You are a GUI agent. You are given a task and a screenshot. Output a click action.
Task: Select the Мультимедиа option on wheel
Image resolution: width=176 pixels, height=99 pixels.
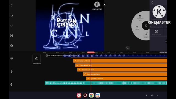point(140,18)
